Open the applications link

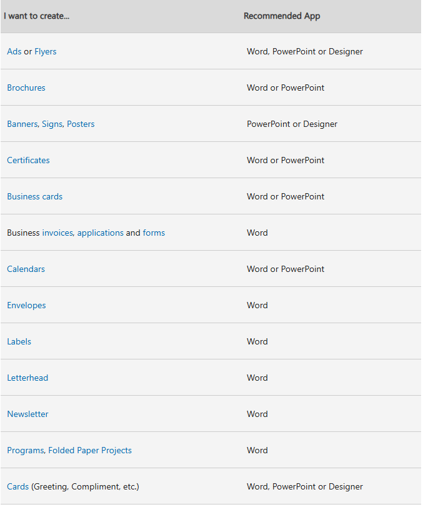click(x=101, y=233)
